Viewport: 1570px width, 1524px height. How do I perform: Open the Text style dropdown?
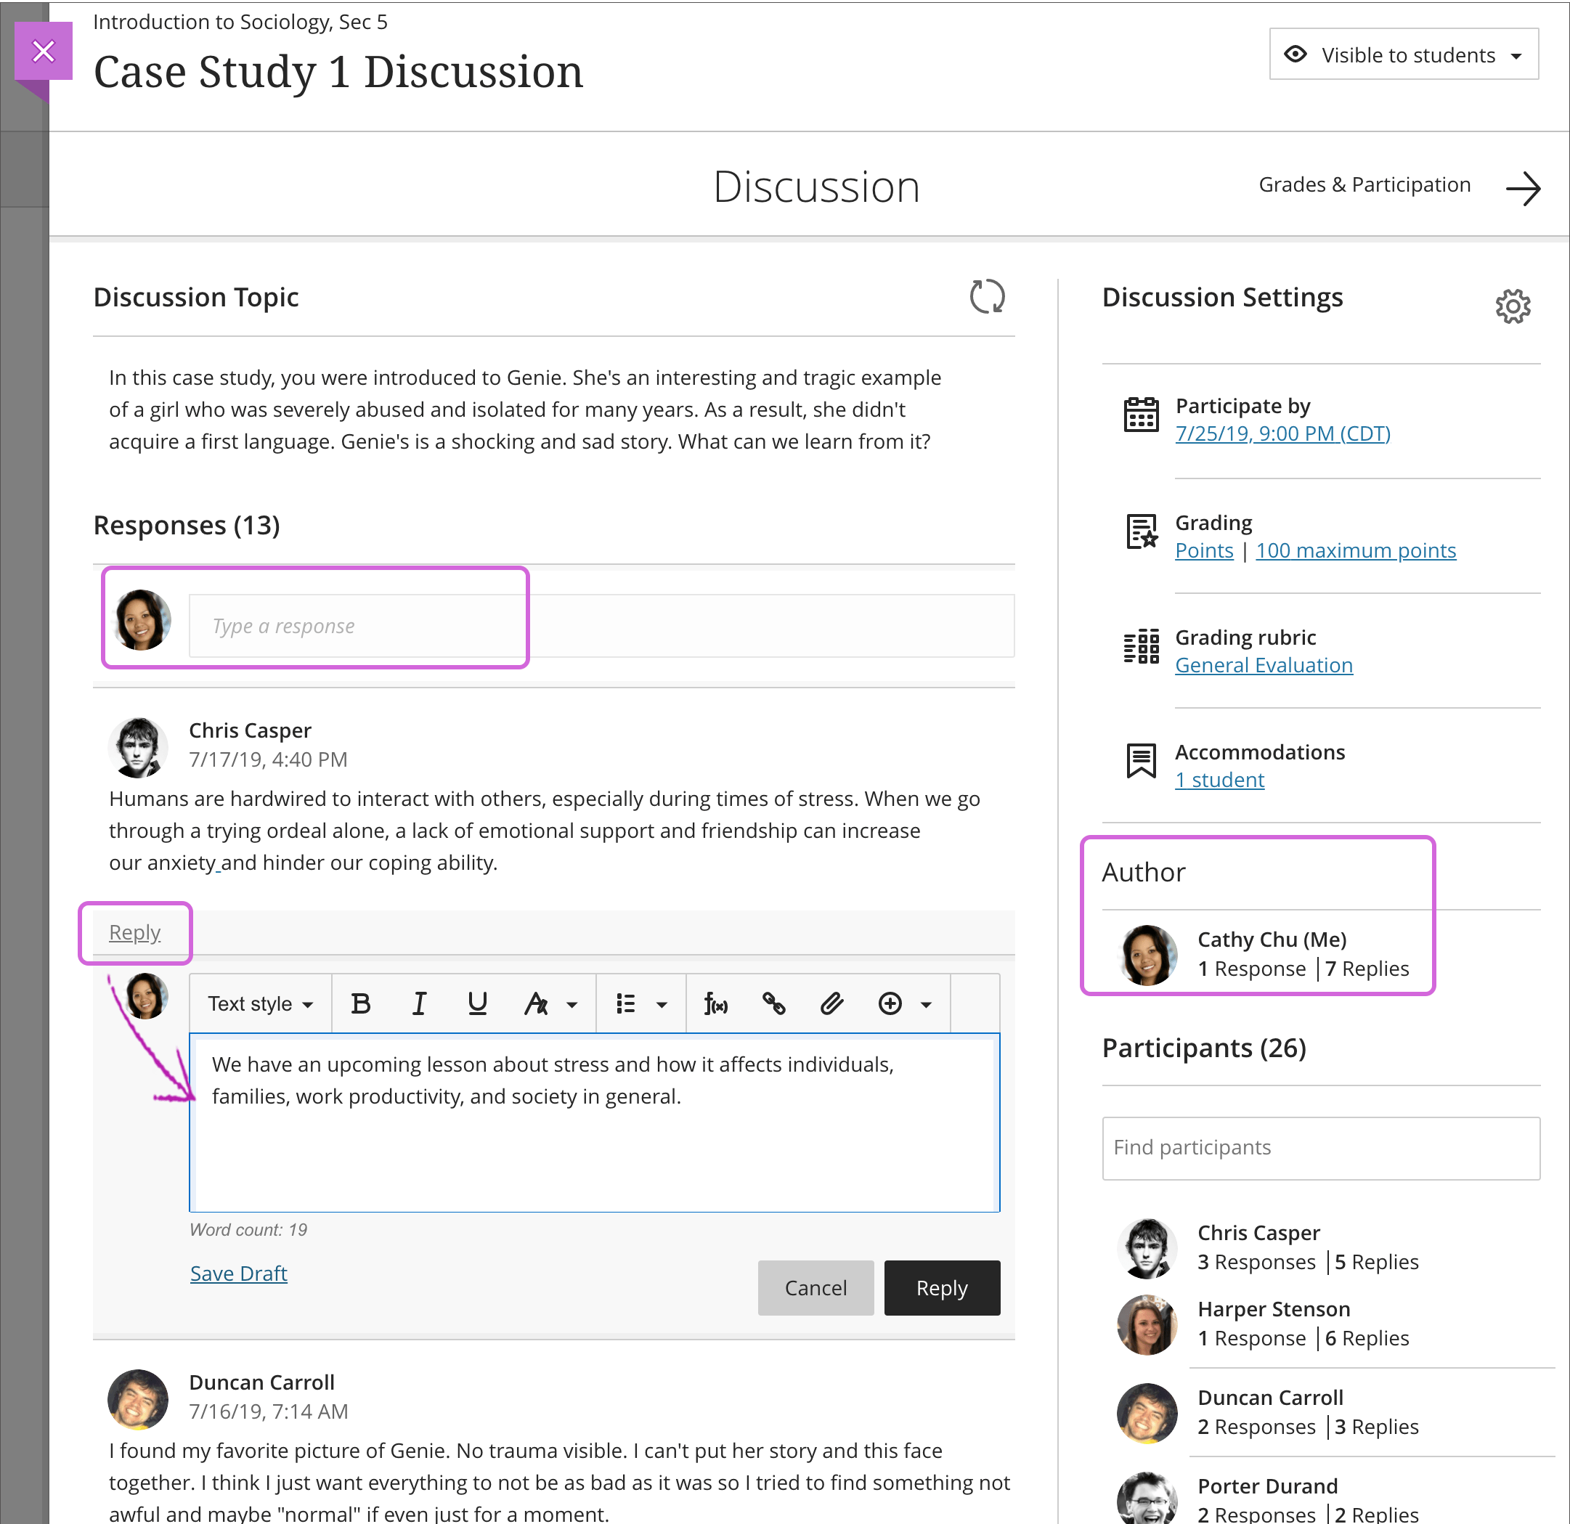coord(259,1003)
